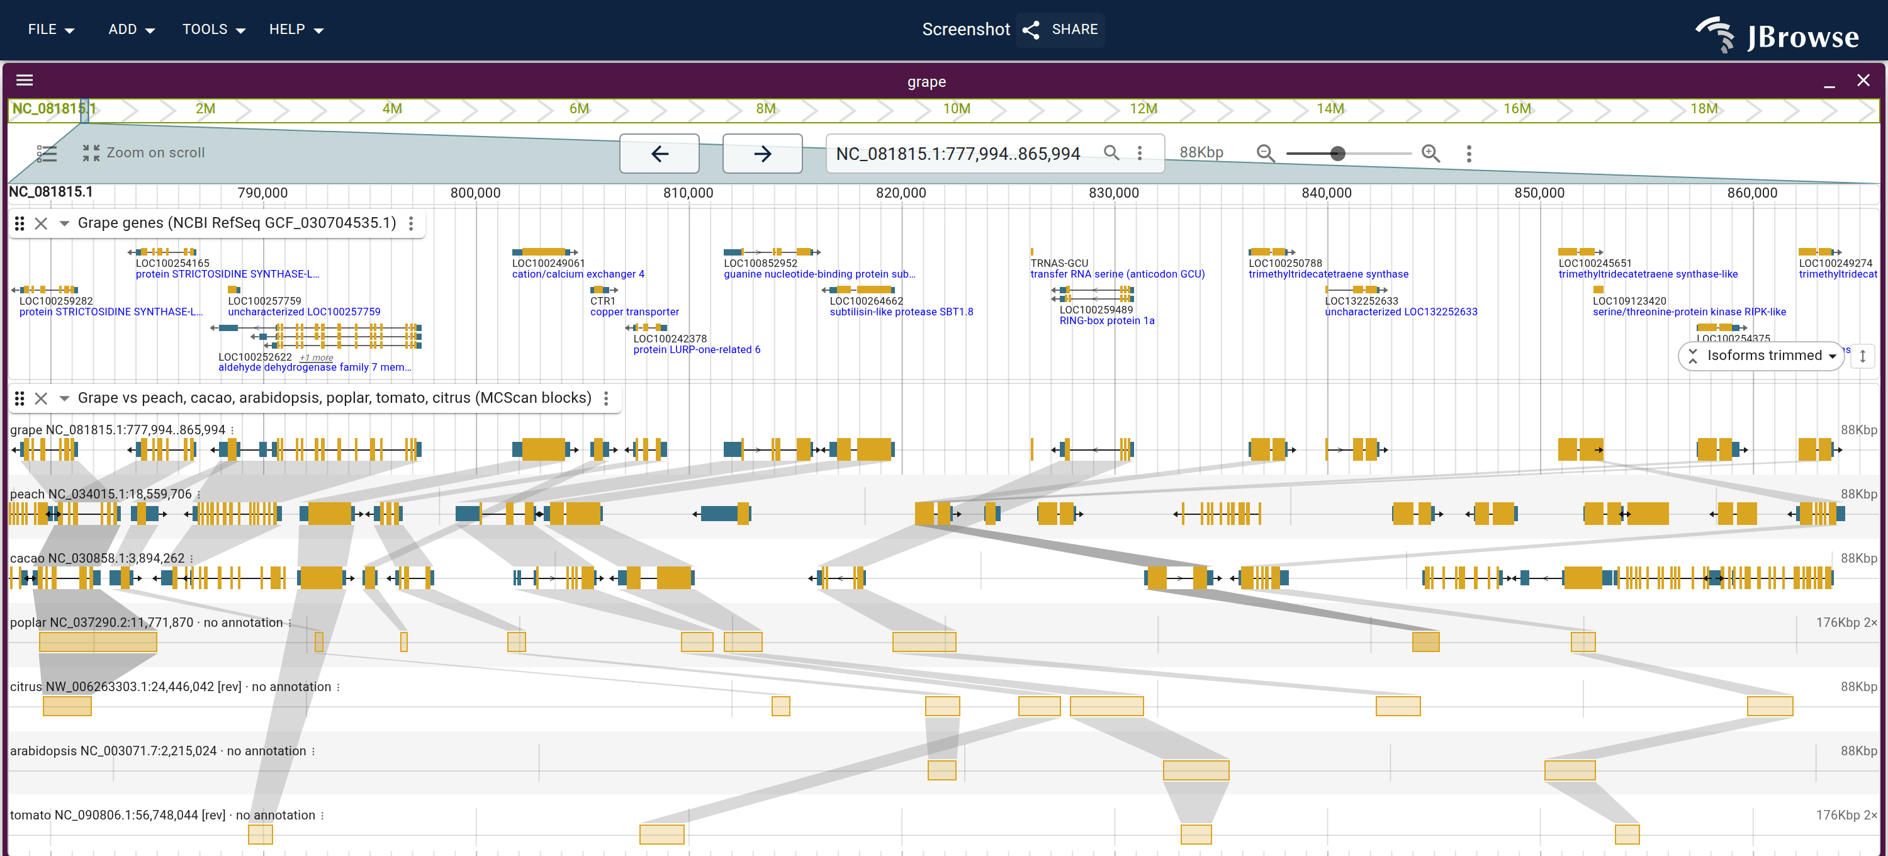Viewport: 1888px width, 856px height.
Task: Select CTR1 copper transporter gene label
Action: (635, 312)
